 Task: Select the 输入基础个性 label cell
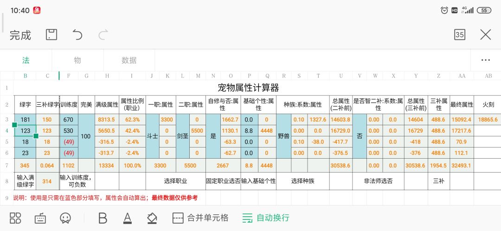(258, 181)
